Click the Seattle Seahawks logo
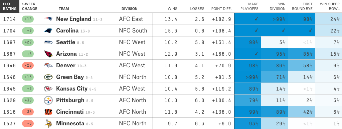Viewport: 342px width, 129px height. click(48, 42)
